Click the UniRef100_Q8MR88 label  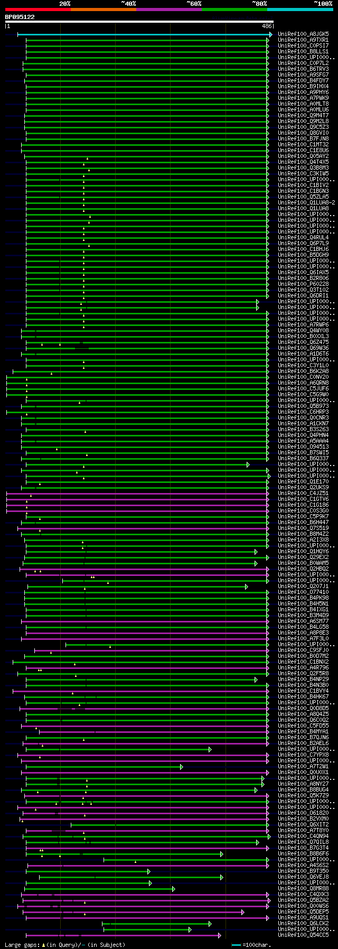click(303, 889)
